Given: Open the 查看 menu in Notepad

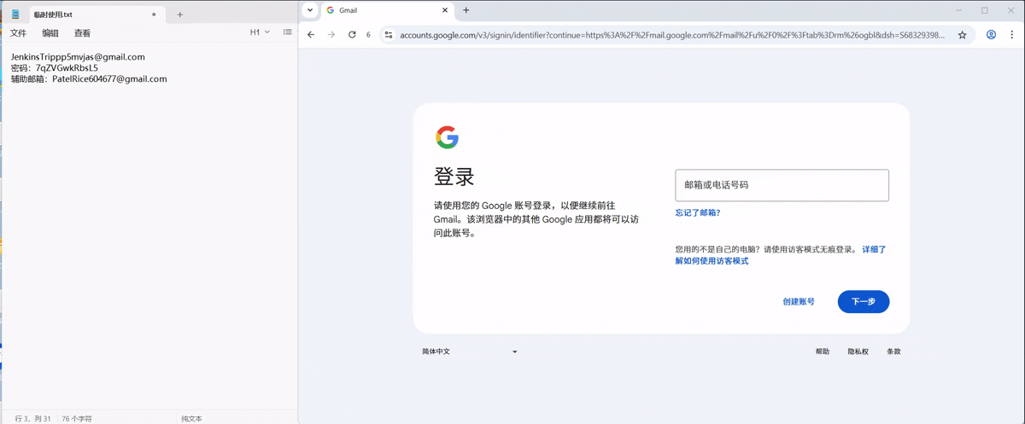Looking at the screenshot, I should point(82,33).
